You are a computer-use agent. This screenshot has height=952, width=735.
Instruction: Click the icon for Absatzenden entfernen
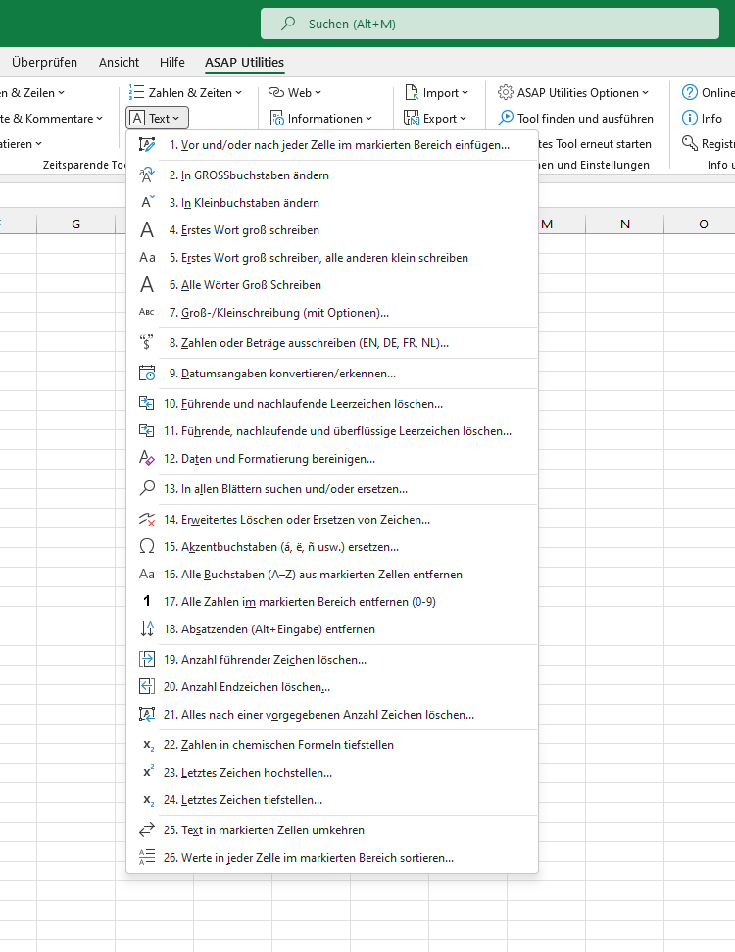[147, 629]
